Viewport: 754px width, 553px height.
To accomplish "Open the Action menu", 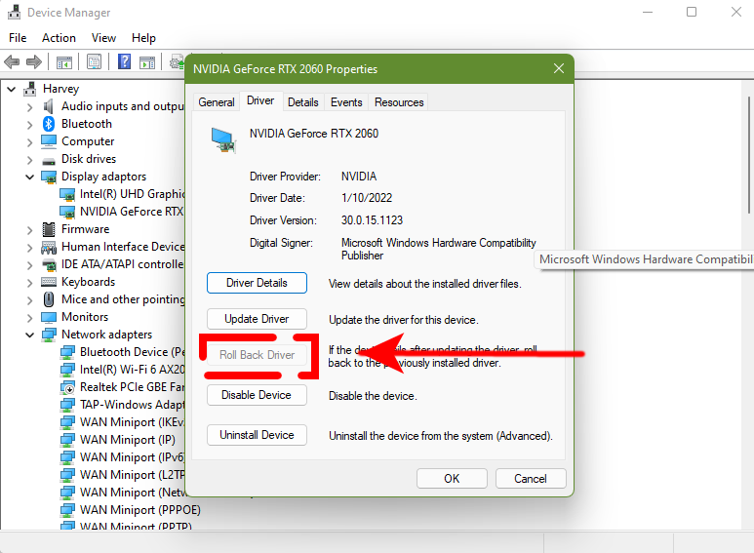I will pyautogui.click(x=59, y=37).
